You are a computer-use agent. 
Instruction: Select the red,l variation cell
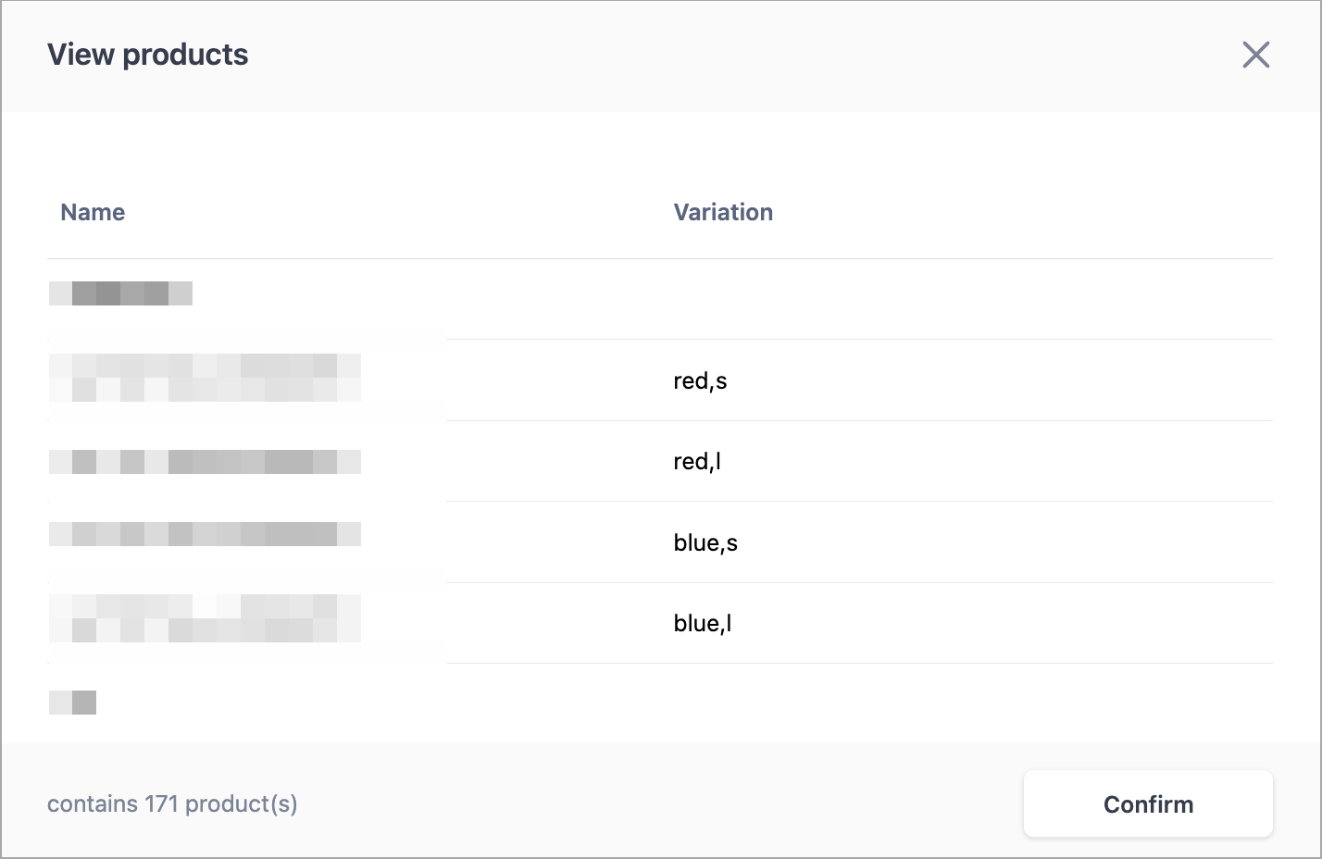(696, 461)
